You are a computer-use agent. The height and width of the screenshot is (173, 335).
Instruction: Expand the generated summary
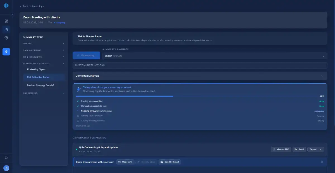[315, 149]
